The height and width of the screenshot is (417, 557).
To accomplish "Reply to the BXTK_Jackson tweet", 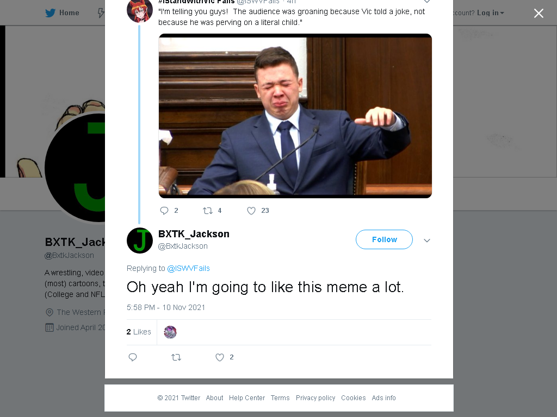I will click(133, 357).
